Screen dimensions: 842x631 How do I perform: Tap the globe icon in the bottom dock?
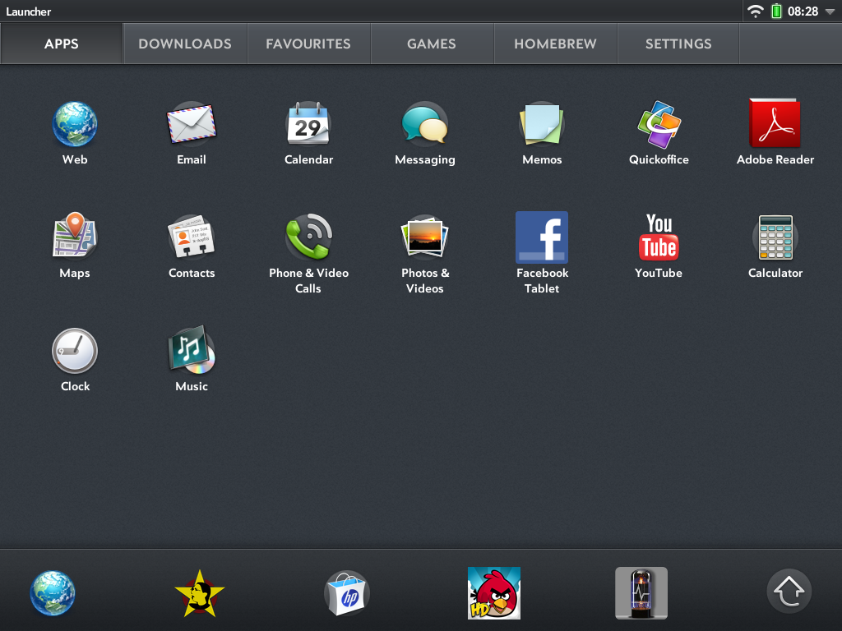53,593
